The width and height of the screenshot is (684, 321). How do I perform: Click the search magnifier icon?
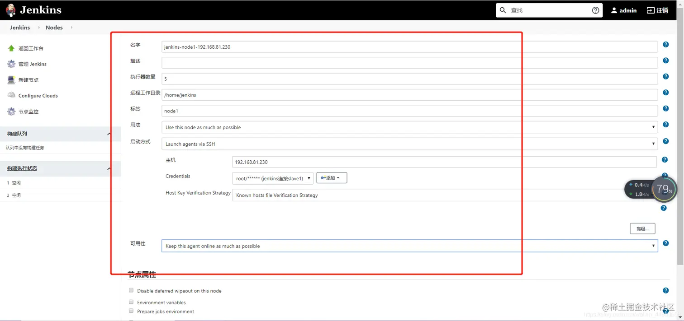[503, 10]
